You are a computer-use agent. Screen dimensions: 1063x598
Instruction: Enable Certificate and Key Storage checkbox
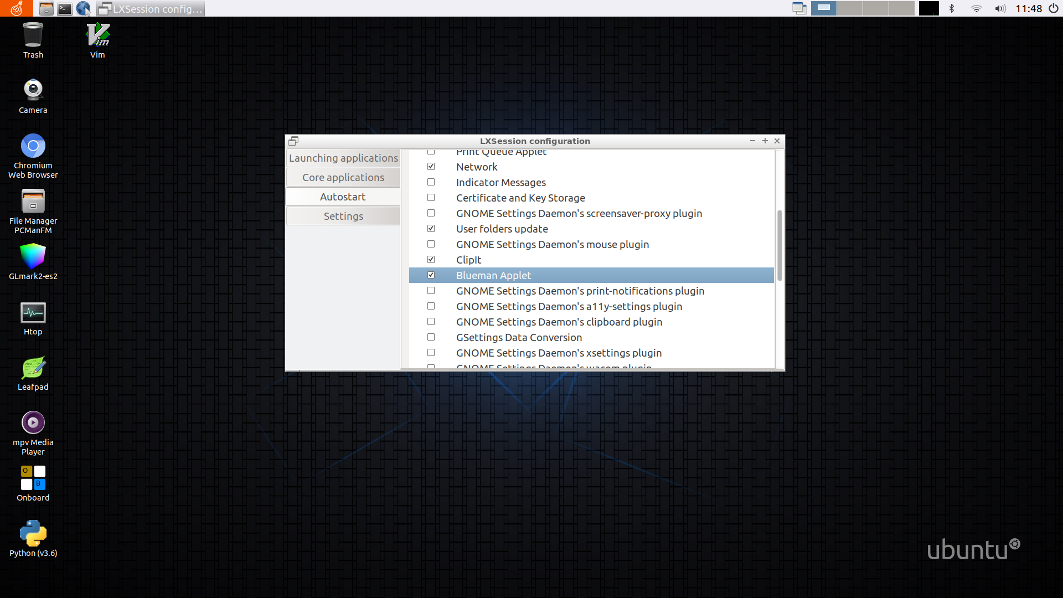(x=431, y=198)
